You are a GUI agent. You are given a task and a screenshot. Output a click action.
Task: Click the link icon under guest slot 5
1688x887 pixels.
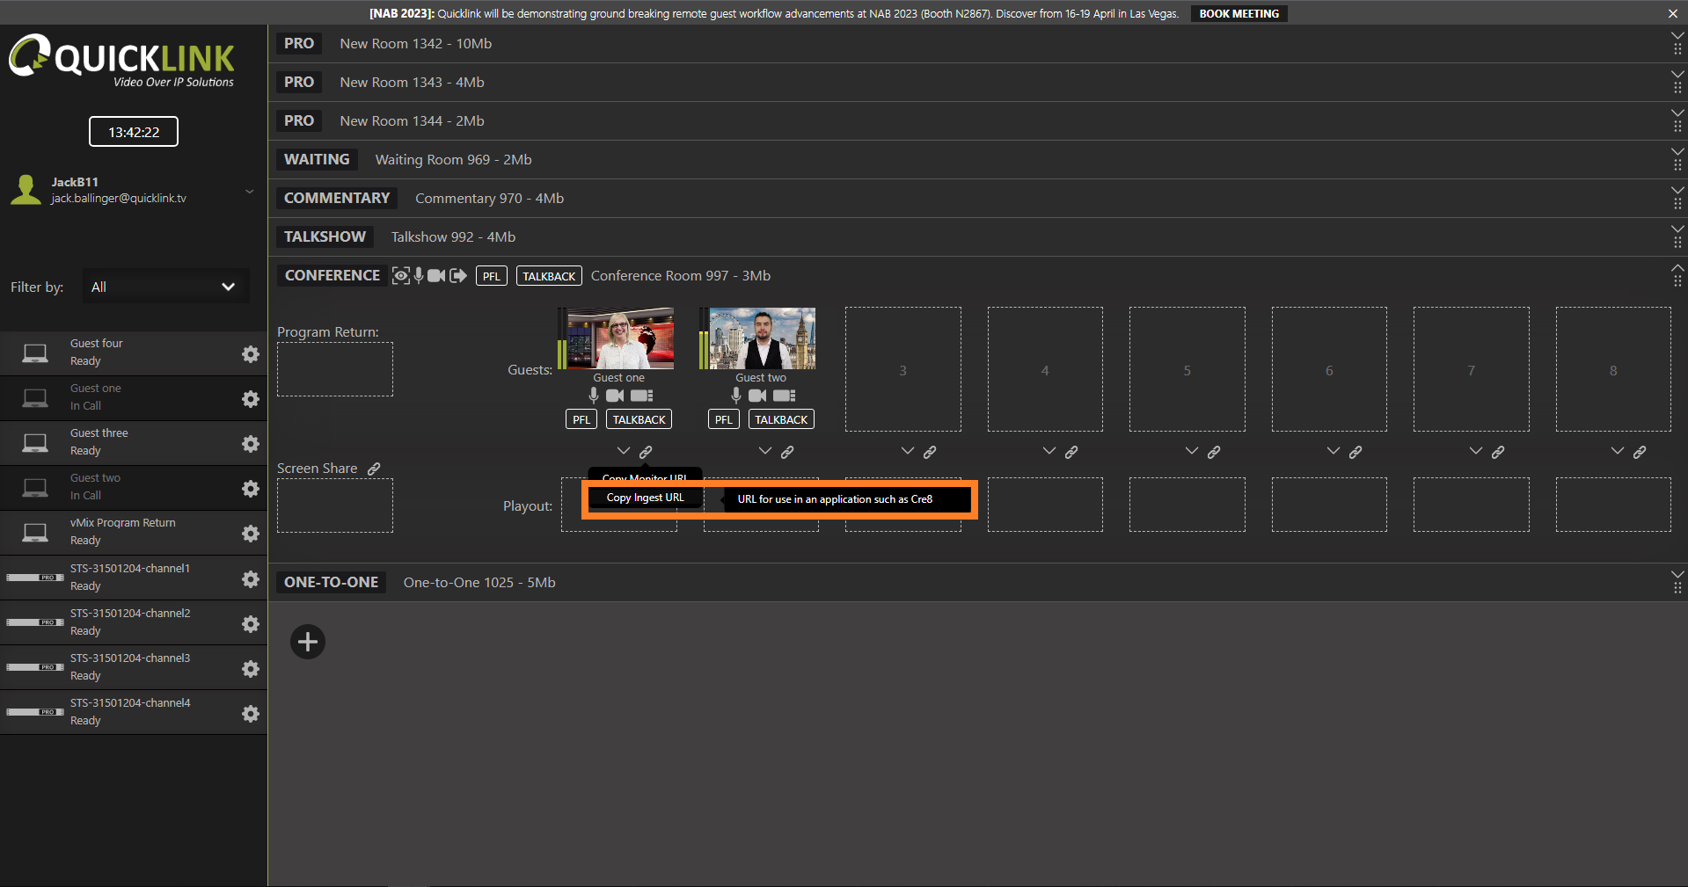point(1214,452)
